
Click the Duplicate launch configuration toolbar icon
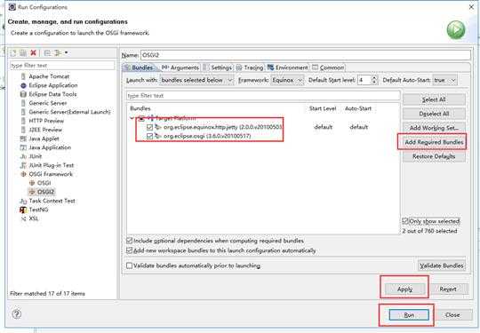23,53
